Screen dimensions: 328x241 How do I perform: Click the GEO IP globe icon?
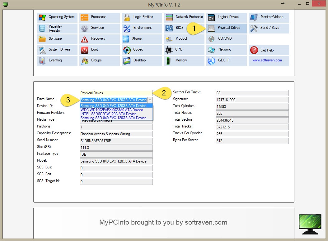click(x=211, y=61)
